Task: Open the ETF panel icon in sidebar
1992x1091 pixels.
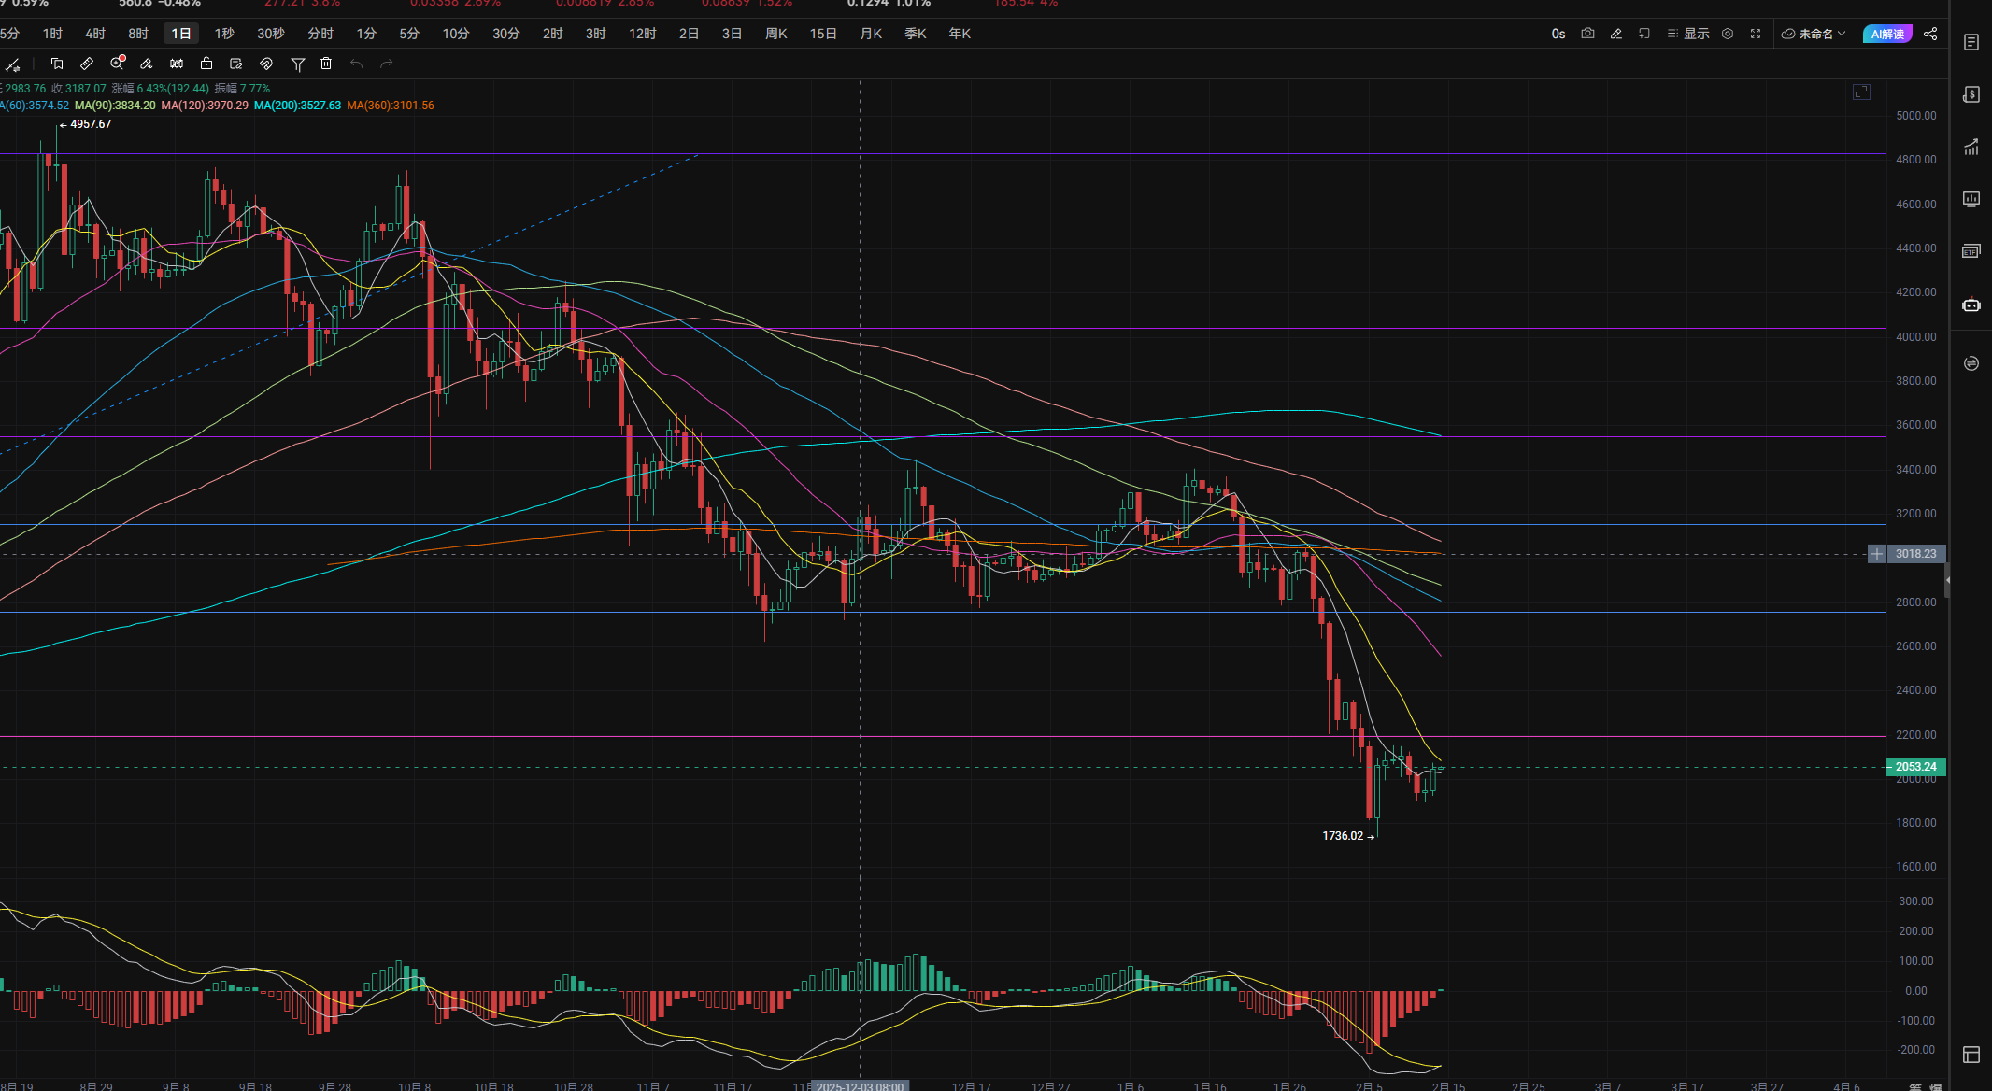Action: (1971, 251)
